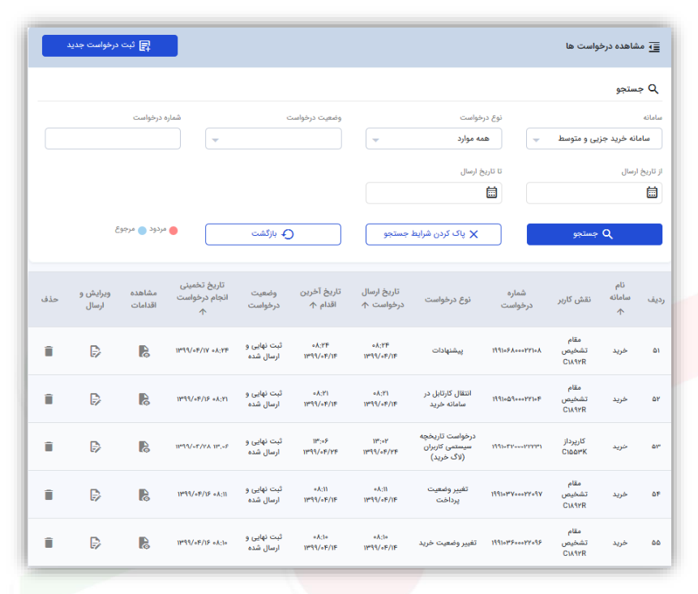
Task: Click view actions icon in row ۵۲
Action: pyautogui.click(x=143, y=400)
